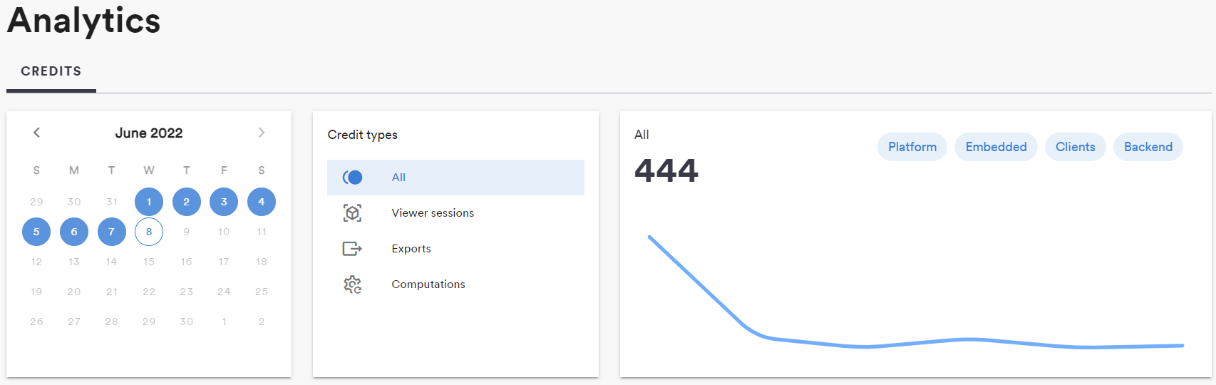This screenshot has width=1216, height=385.
Task: Select the All credit type
Action: (398, 178)
